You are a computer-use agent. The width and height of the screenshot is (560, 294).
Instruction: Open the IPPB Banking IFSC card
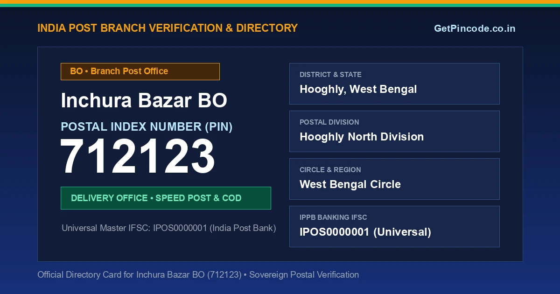[394, 226]
